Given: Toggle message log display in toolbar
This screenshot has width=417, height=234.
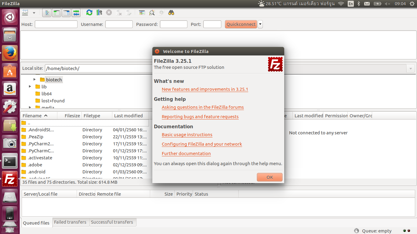Looking at the screenshot, I should (x=47, y=13).
